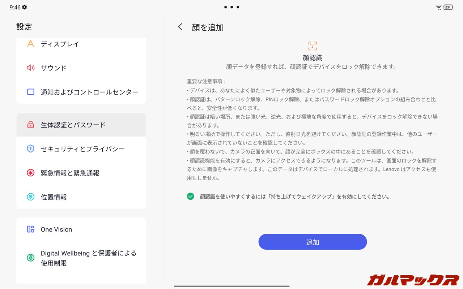The image size is (463, 289).
Task: Click the speaker icon for サウンド settings
Action: [x=30, y=68]
